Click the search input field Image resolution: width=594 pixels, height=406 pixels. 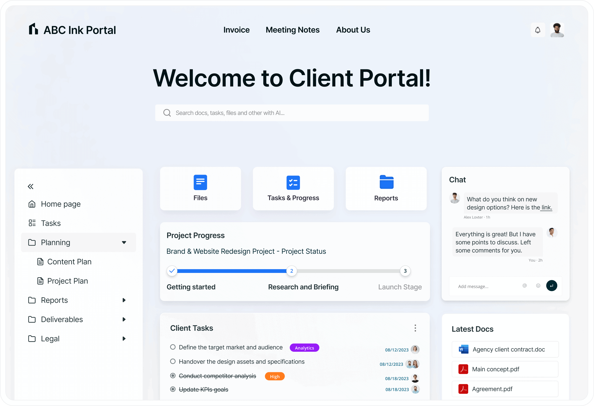point(292,112)
